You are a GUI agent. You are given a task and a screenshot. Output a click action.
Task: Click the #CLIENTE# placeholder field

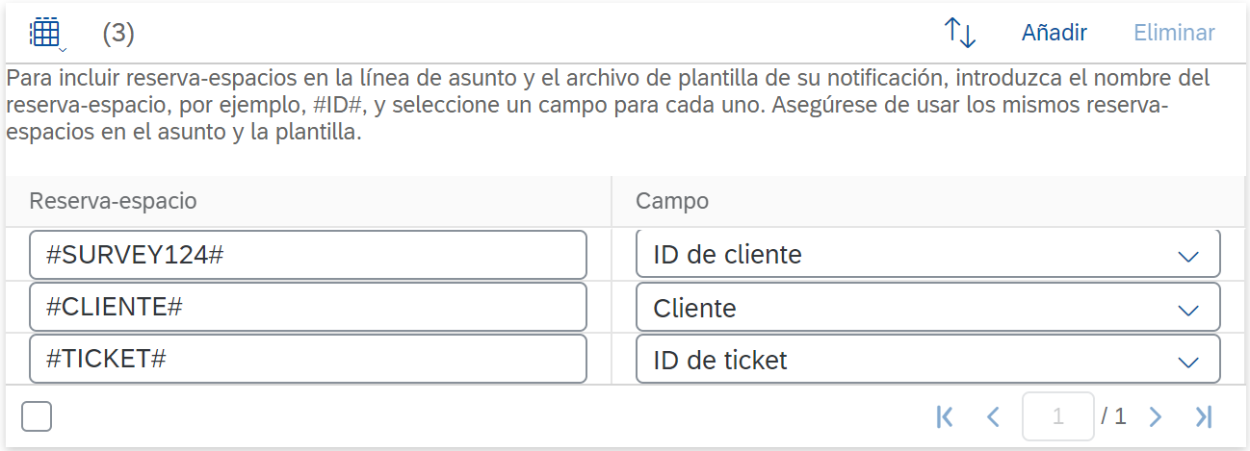308,308
